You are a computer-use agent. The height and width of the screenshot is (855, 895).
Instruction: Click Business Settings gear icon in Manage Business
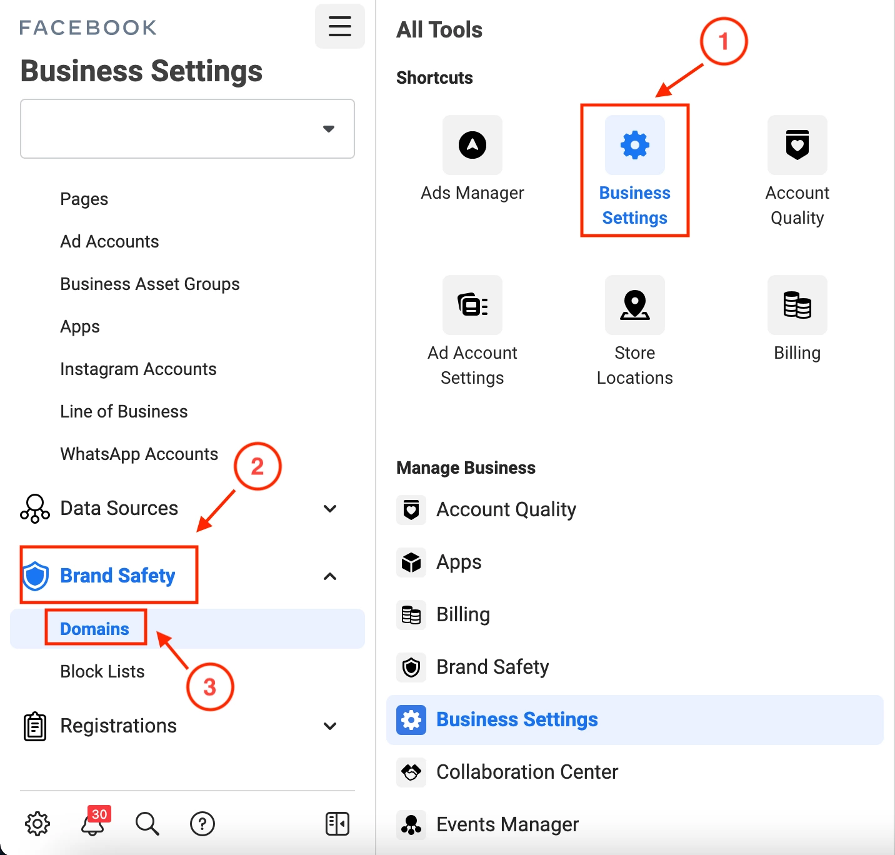coord(411,720)
